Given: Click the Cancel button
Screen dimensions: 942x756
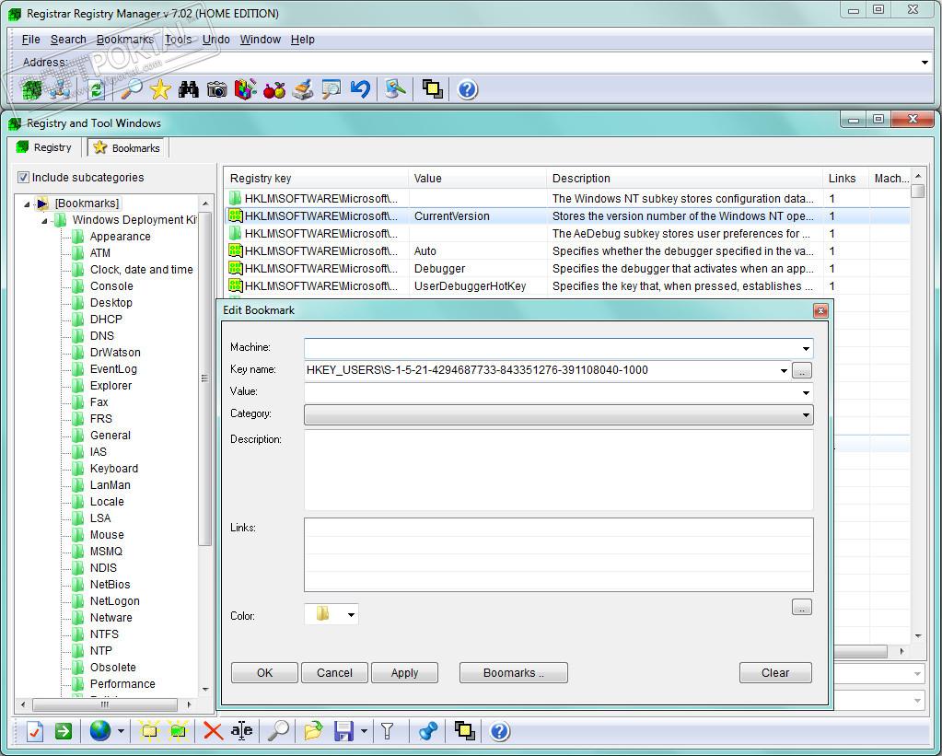Looking at the screenshot, I should (x=334, y=672).
